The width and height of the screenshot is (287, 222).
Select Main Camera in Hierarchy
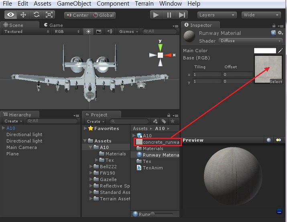tap(22, 147)
